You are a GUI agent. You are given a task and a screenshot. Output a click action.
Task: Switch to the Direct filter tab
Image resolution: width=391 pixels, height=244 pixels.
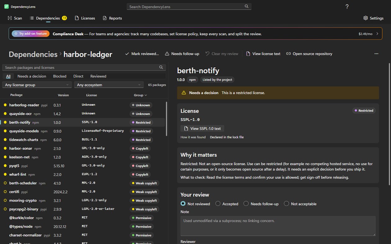pyautogui.click(x=78, y=76)
